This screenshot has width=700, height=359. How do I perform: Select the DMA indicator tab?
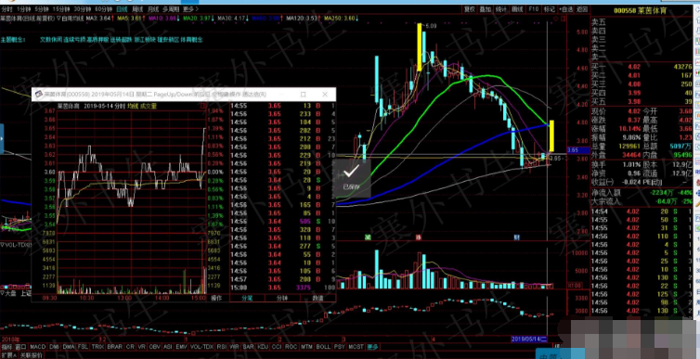pyautogui.click(x=69, y=347)
